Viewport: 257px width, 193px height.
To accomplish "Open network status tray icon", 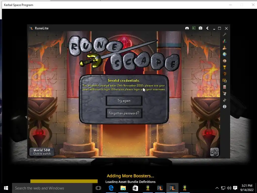I will coord(223,188).
